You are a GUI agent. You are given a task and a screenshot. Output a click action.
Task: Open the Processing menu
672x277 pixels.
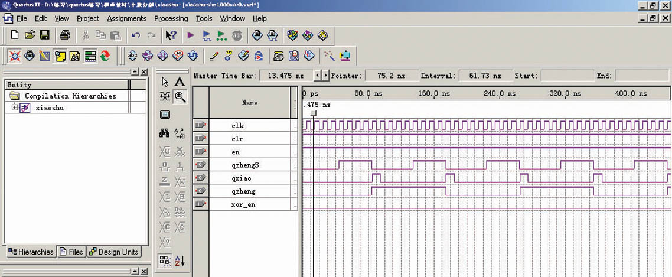click(x=171, y=18)
